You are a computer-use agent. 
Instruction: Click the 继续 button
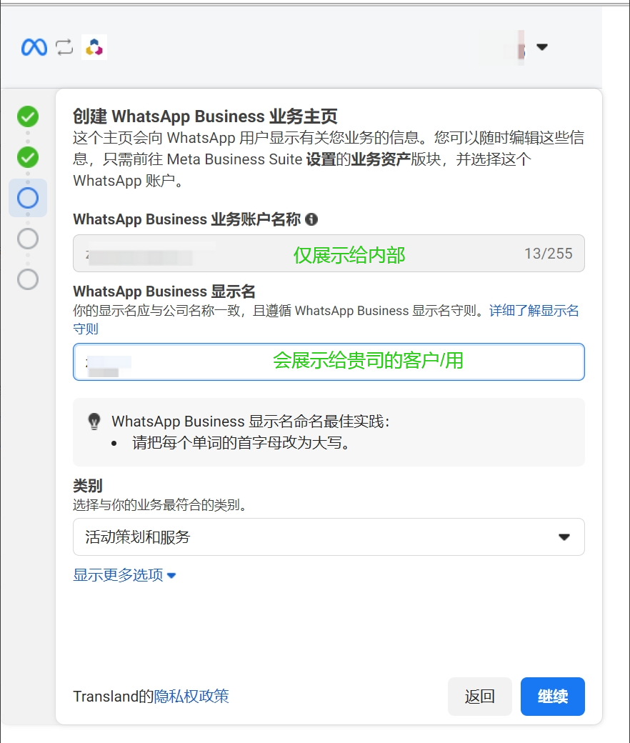(553, 697)
